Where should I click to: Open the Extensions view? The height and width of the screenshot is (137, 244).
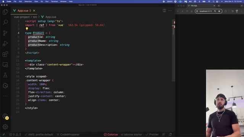click(5, 54)
